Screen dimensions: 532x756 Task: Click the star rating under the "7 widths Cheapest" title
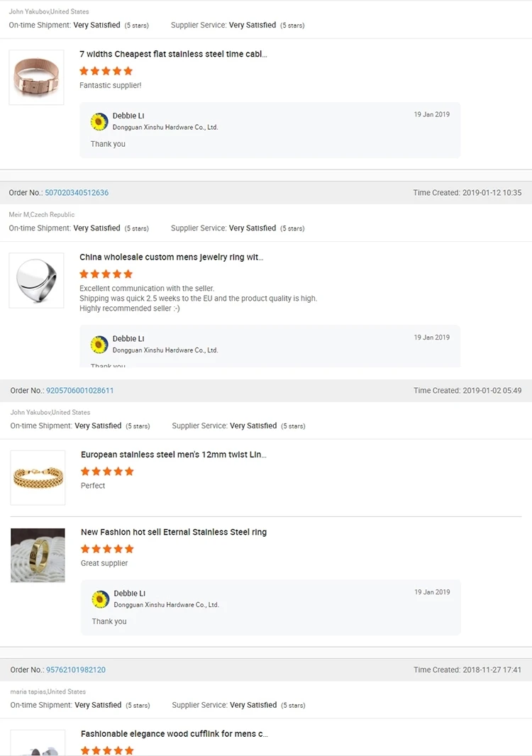click(x=106, y=71)
